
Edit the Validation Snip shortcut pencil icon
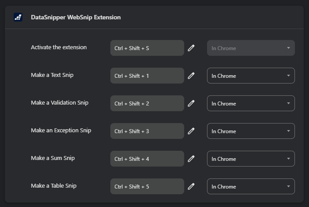coord(191,104)
